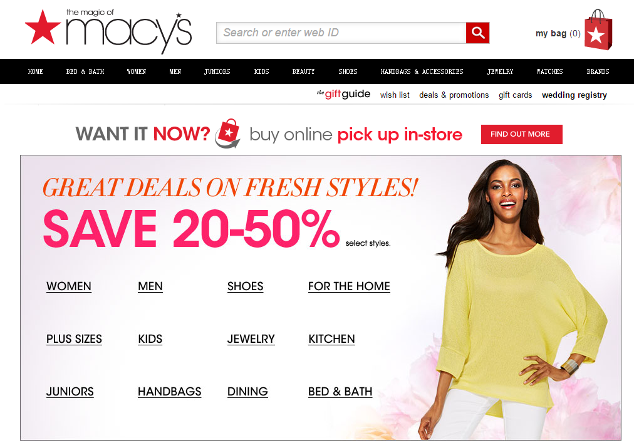Open the red shopping bag icon
This screenshot has width=634, height=445.
click(x=598, y=30)
